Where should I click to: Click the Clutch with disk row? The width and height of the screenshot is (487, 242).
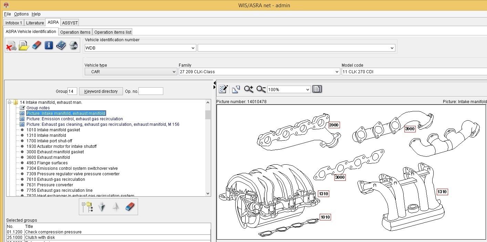click(x=108, y=238)
